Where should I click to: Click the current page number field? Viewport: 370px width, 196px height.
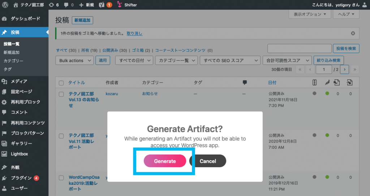point(324,69)
